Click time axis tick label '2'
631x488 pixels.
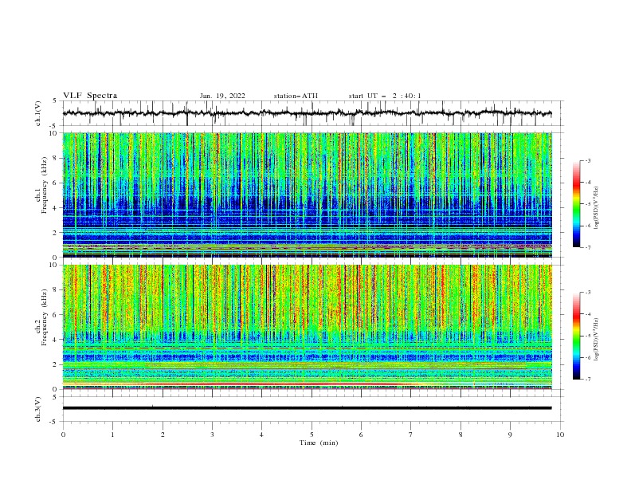point(163,435)
